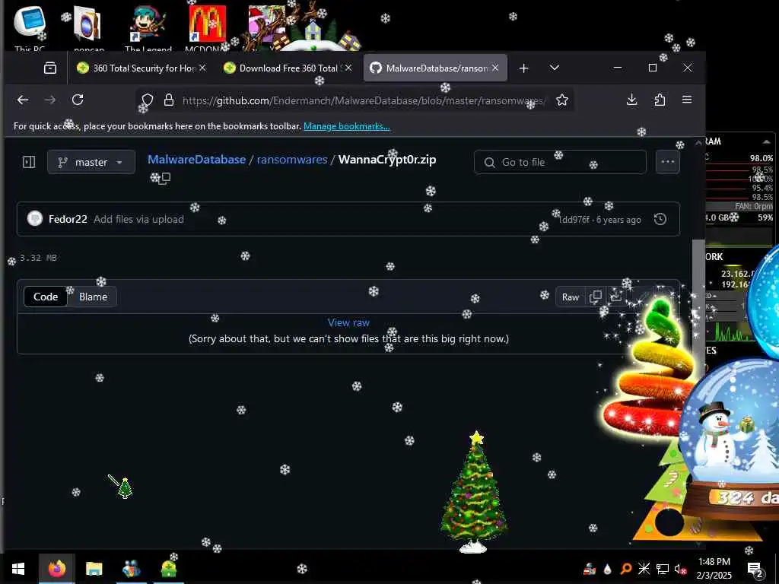View site security padlock info
This screenshot has width=779, height=584.
point(169,100)
